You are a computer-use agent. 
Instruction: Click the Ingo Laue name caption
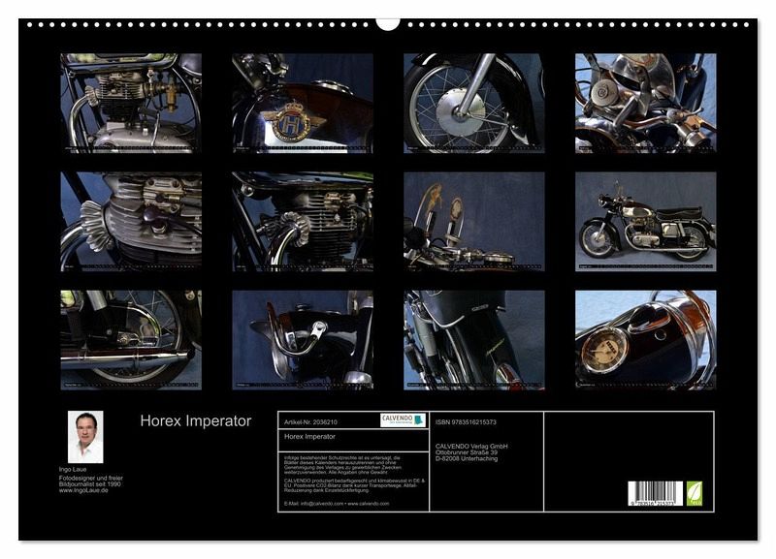coord(73,470)
